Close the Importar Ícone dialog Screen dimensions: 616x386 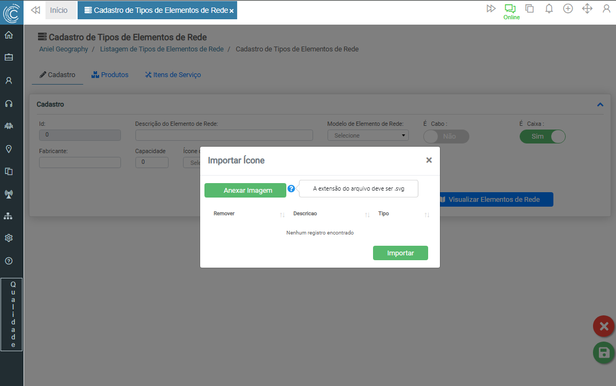point(429,160)
